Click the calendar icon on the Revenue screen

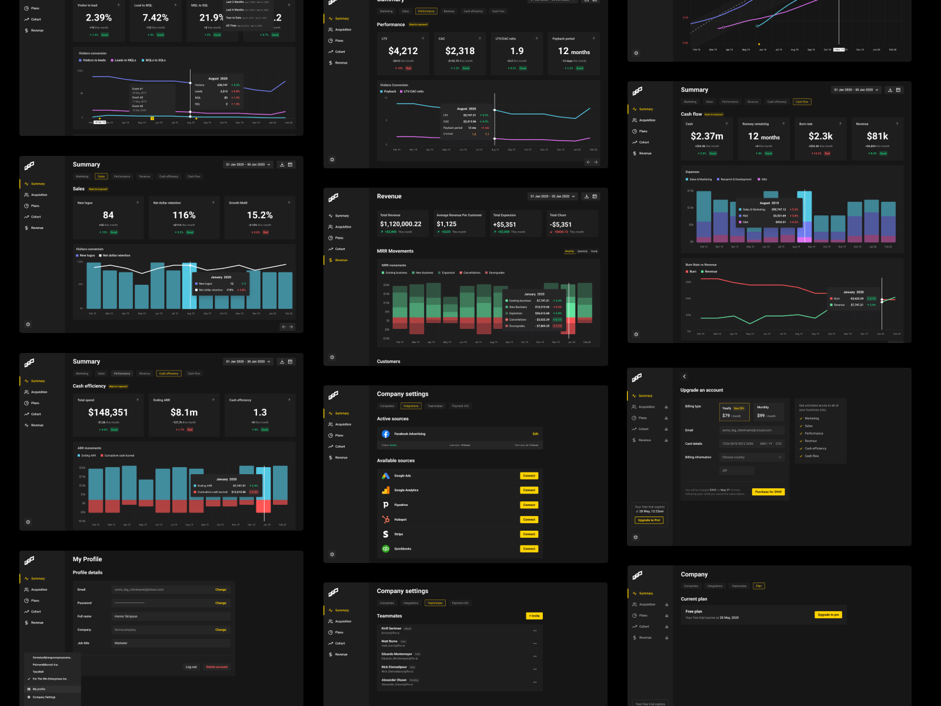tap(595, 197)
